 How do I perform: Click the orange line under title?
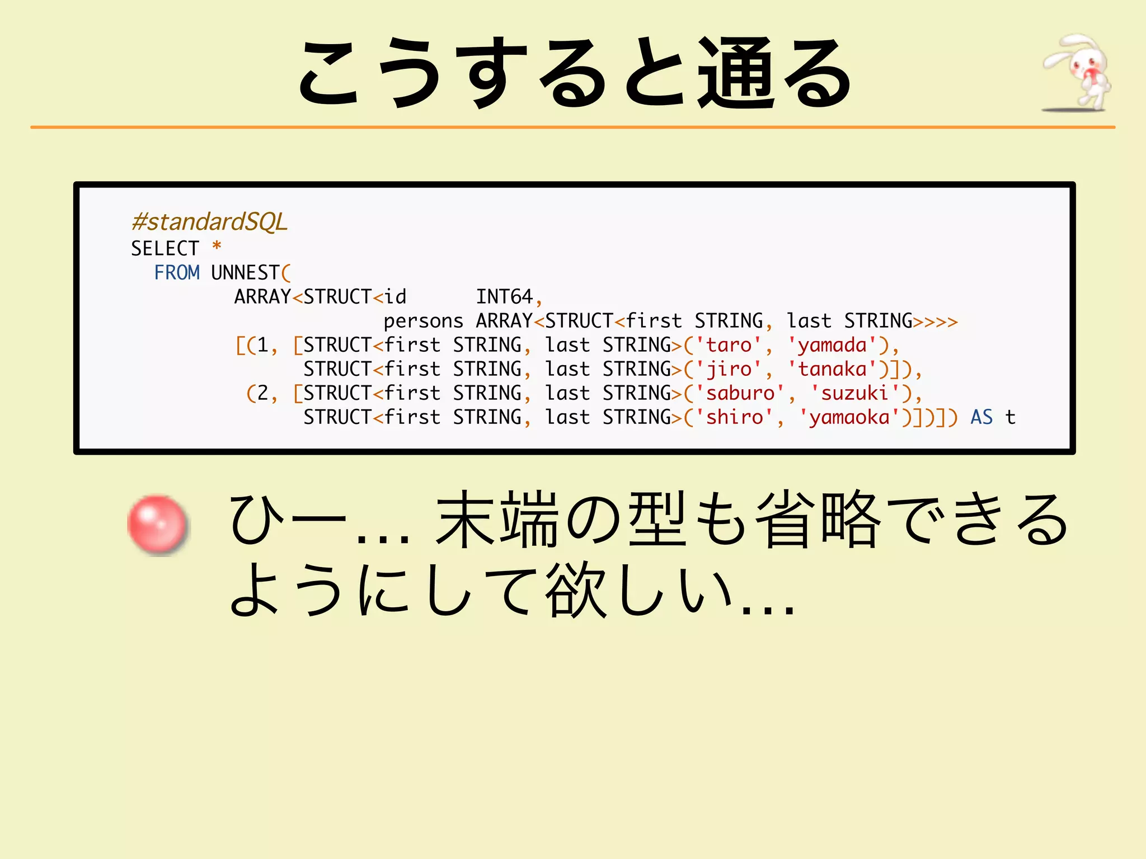(573, 128)
